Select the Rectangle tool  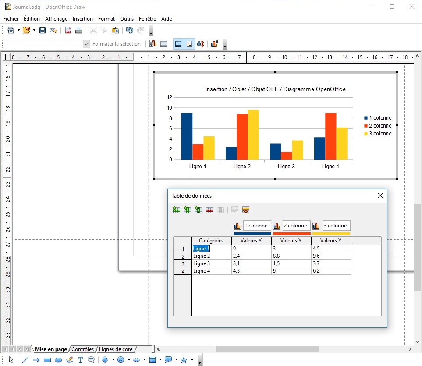tap(47, 360)
